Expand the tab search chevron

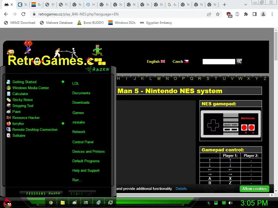[x=245, y=5]
